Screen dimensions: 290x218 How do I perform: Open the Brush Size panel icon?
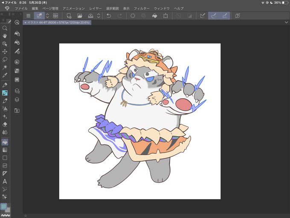coord(17,51)
